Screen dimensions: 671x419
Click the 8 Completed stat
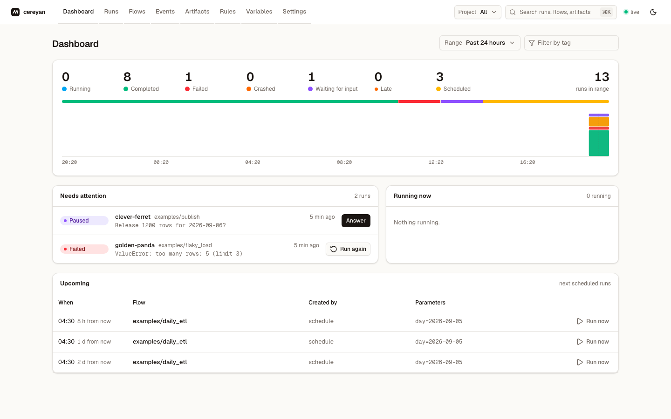[141, 81]
